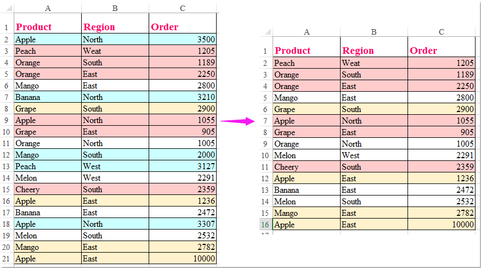Select row 12 header in right sheet
Screen dimensions: 481x268
(265, 178)
